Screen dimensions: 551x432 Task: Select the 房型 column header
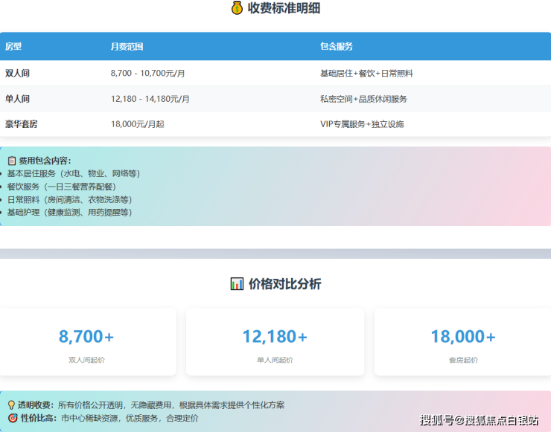13,46
